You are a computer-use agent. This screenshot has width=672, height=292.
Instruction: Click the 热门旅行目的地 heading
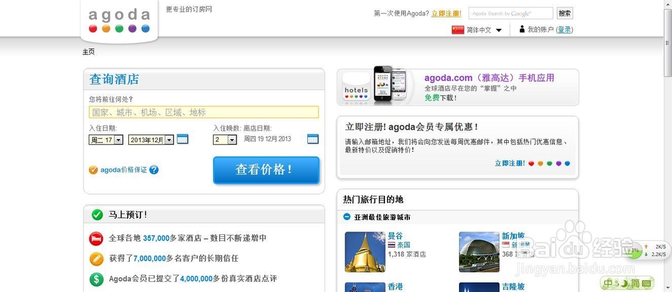[373, 199]
